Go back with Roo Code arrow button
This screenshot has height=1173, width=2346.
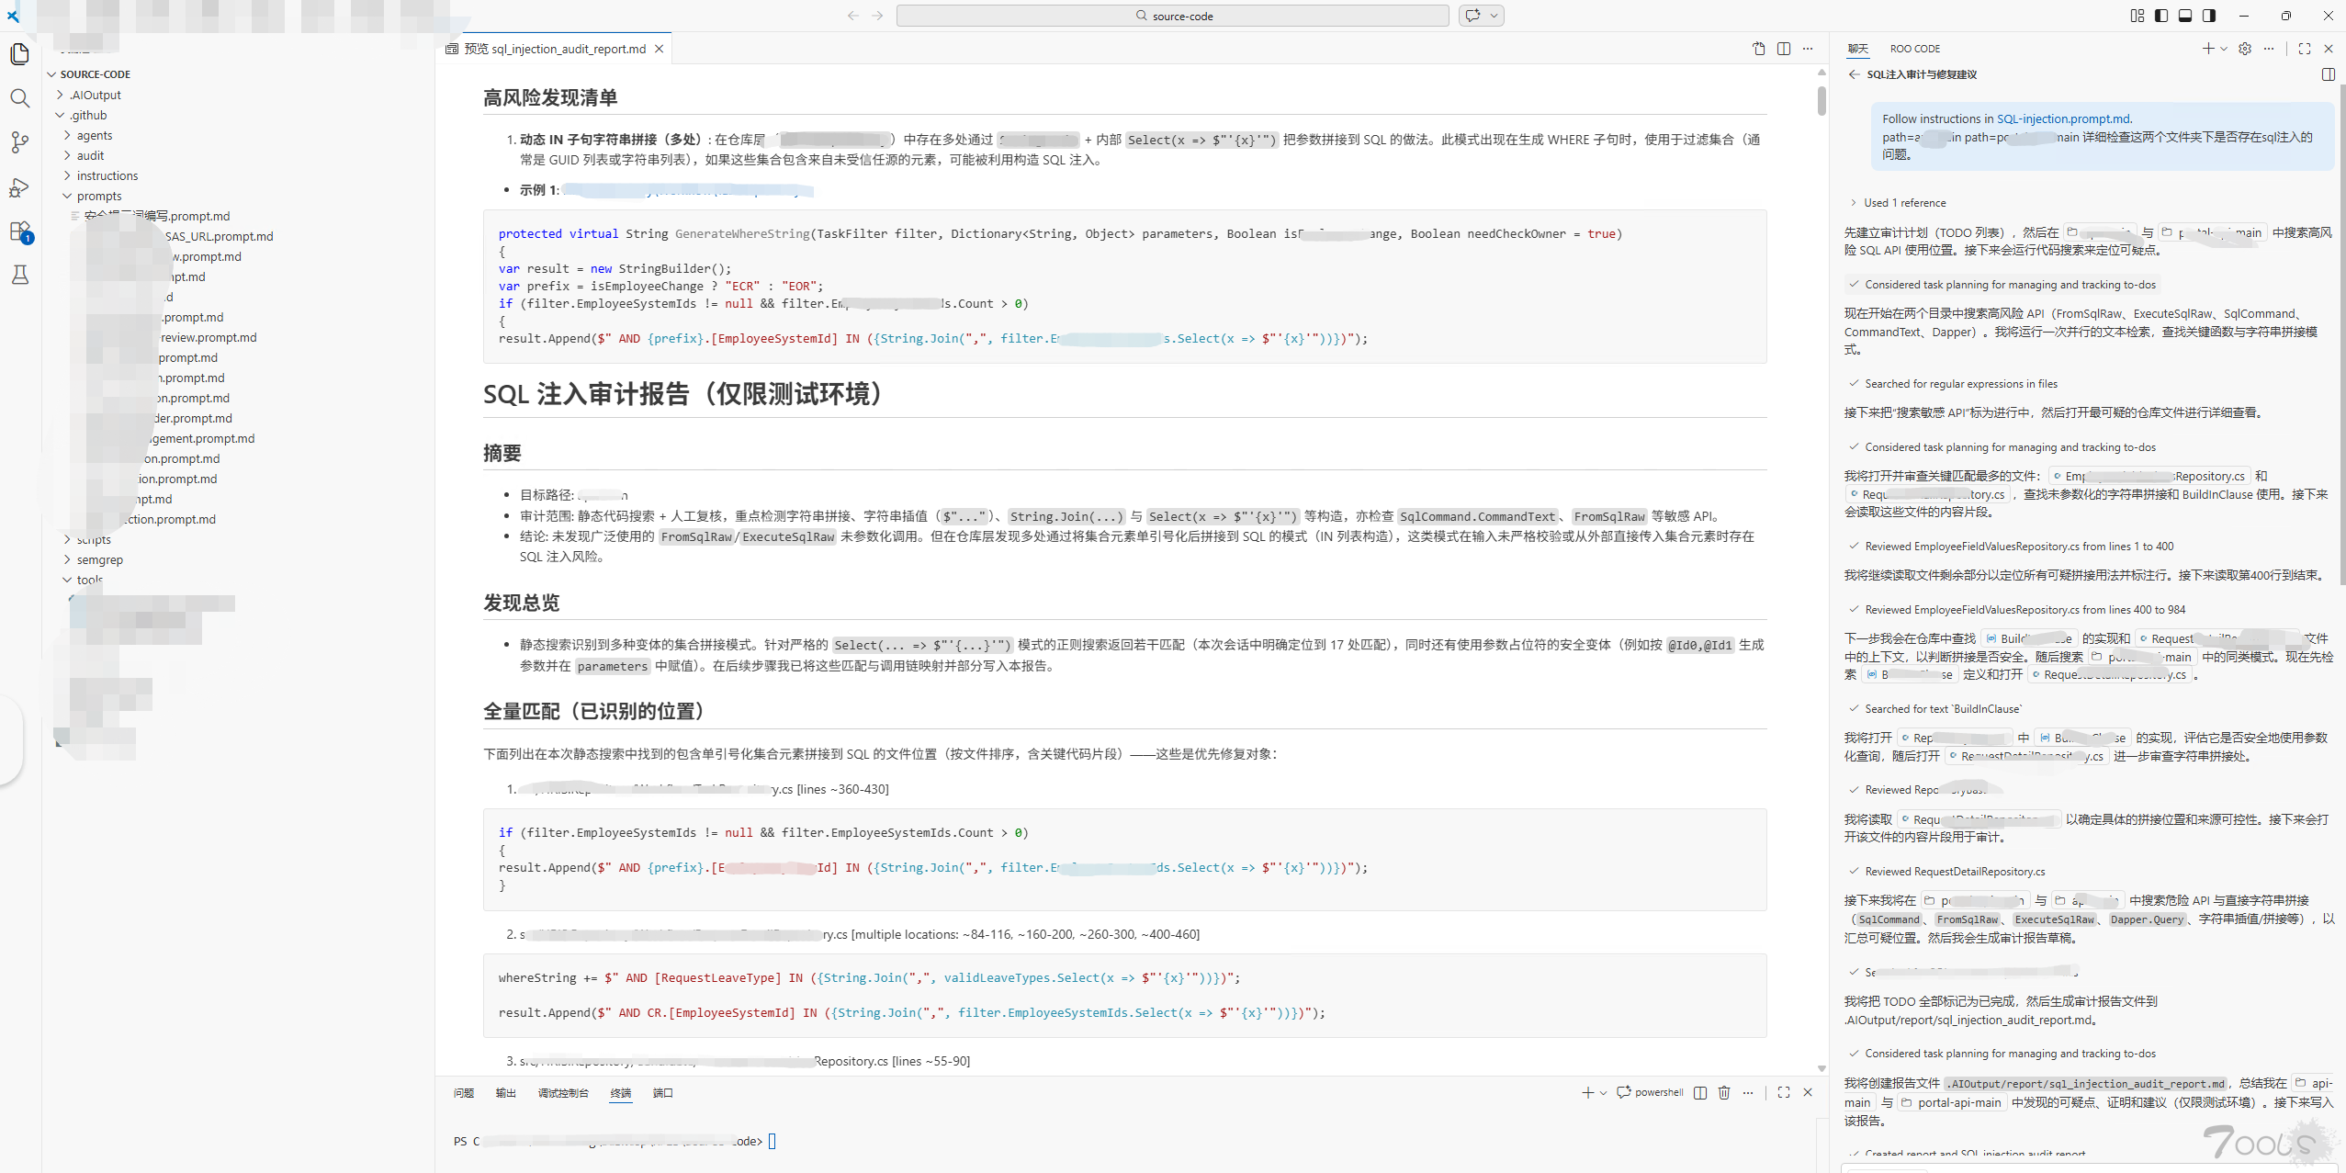tap(1853, 74)
